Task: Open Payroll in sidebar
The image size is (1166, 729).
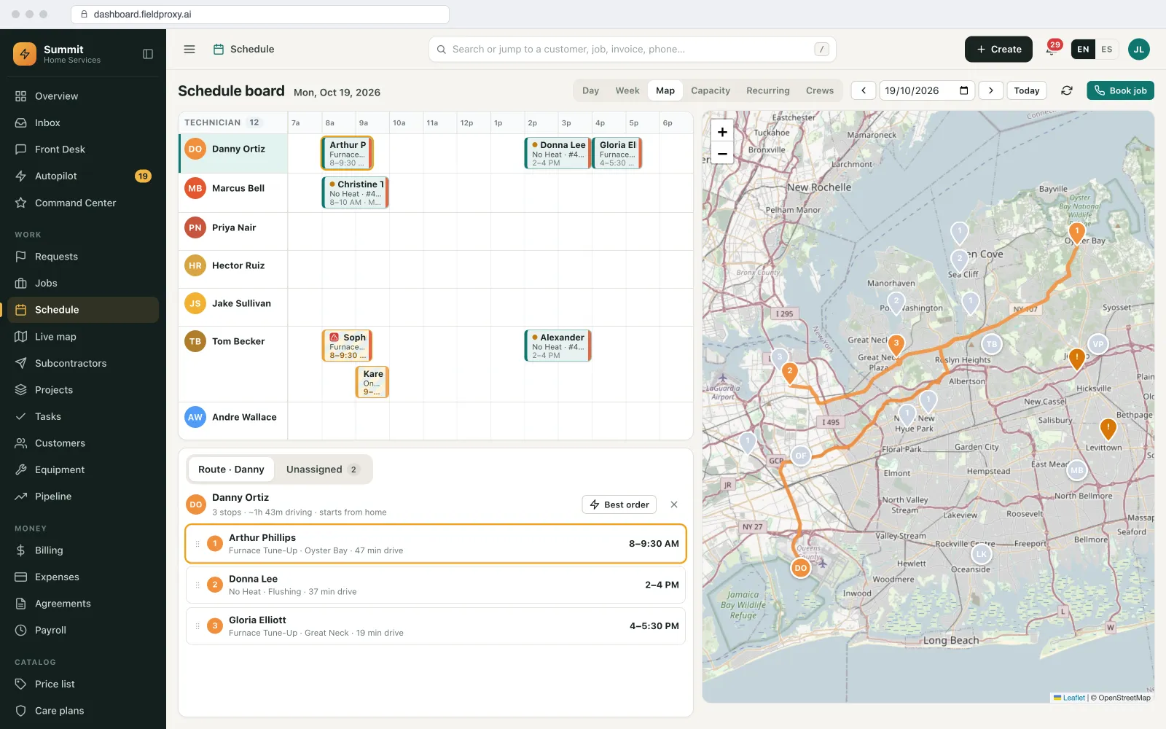Action: click(x=82, y=630)
